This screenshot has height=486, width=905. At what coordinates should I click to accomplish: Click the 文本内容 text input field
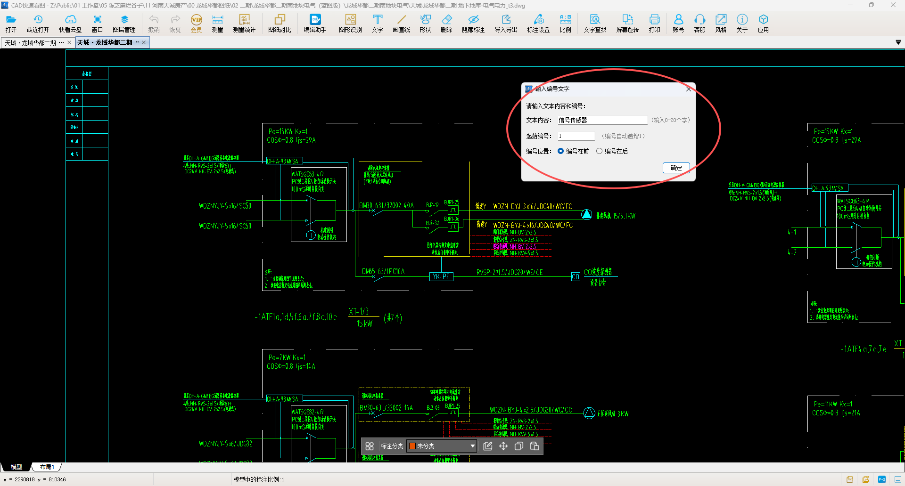click(x=602, y=120)
